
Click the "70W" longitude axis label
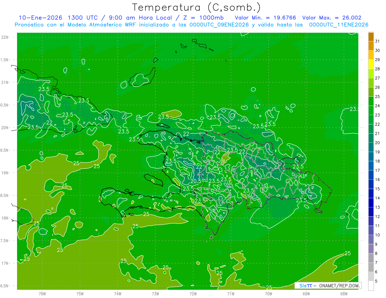tap(269, 294)
